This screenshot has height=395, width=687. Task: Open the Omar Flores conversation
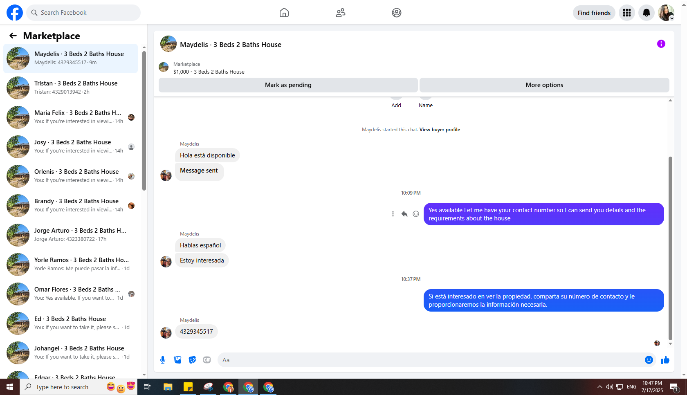pos(70,294)
